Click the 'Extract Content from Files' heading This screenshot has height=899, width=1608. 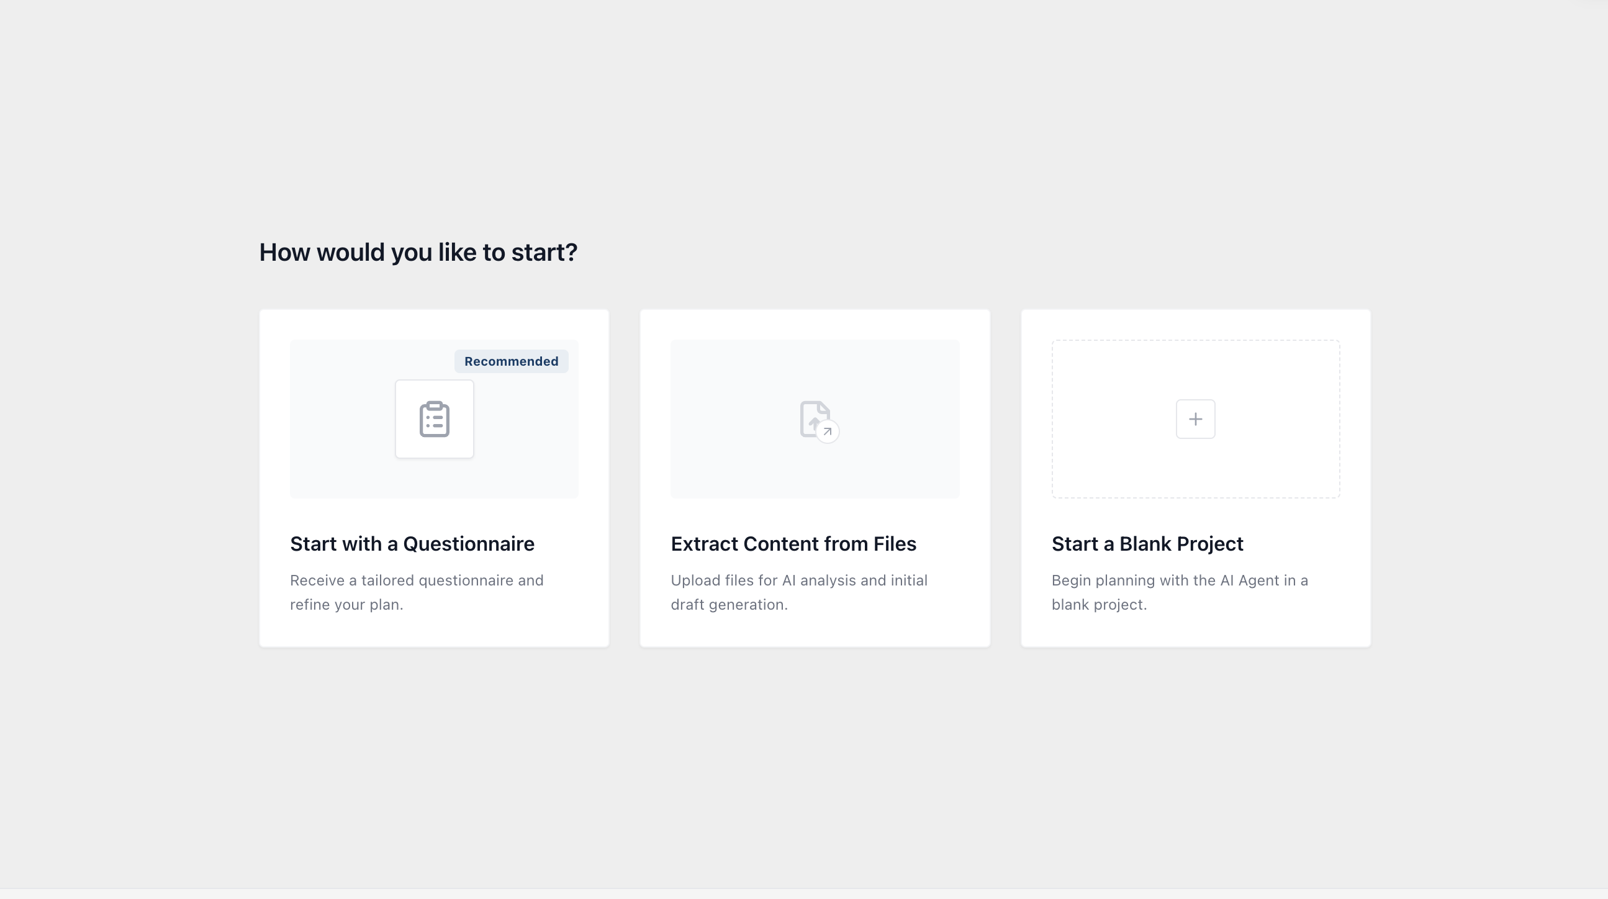(793, 544)
